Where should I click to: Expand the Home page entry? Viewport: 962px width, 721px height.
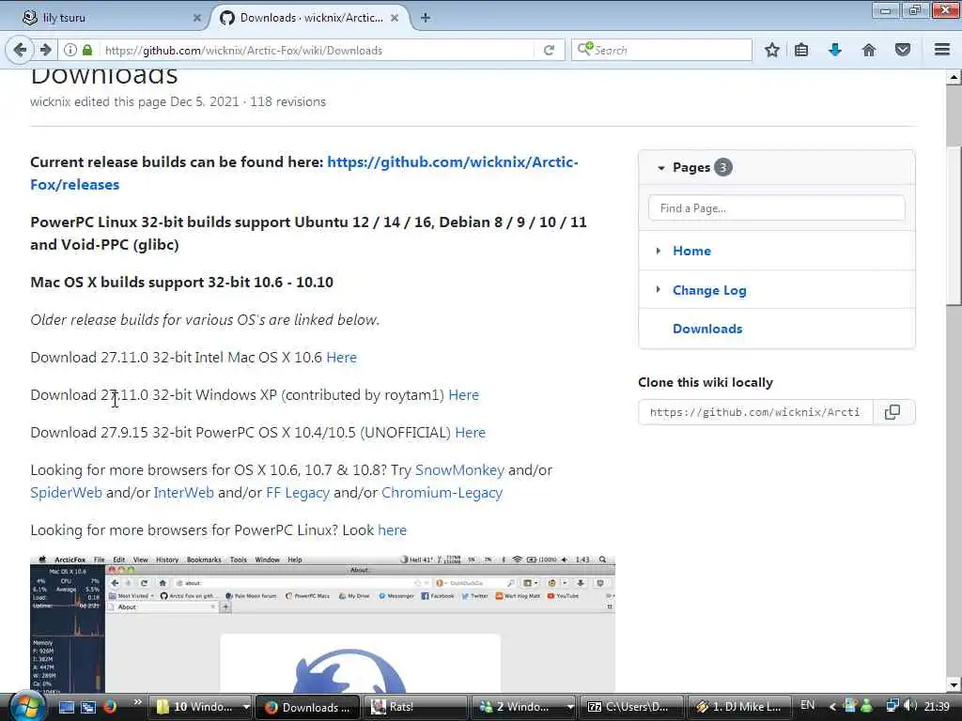(659, 251)
